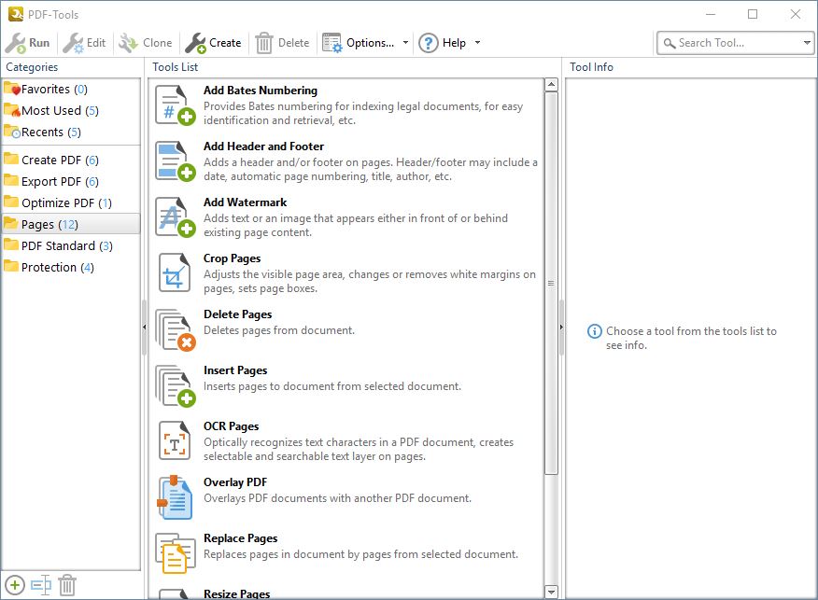Select the OCR Pages tool
The height and width of the screenshot is (600, 818).
[x=233, y=426]
